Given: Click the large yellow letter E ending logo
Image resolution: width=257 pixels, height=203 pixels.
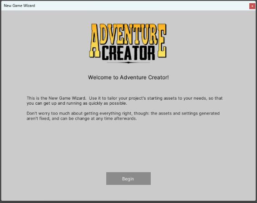Looking at the screenshot, I should pyautogui.click(x=162, y=41).
